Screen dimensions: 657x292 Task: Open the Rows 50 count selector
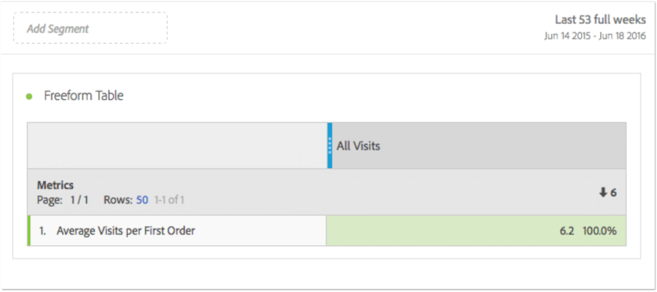[x=142, y=199]
